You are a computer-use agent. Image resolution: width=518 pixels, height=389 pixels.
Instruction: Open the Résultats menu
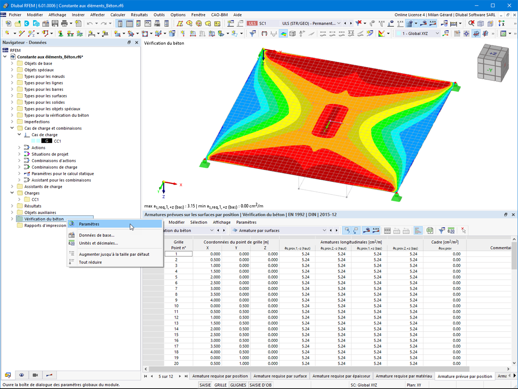tap(139, 15)
